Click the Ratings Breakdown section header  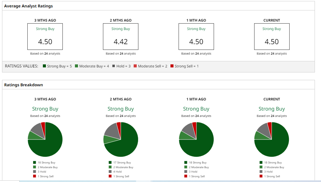(24, 85)
